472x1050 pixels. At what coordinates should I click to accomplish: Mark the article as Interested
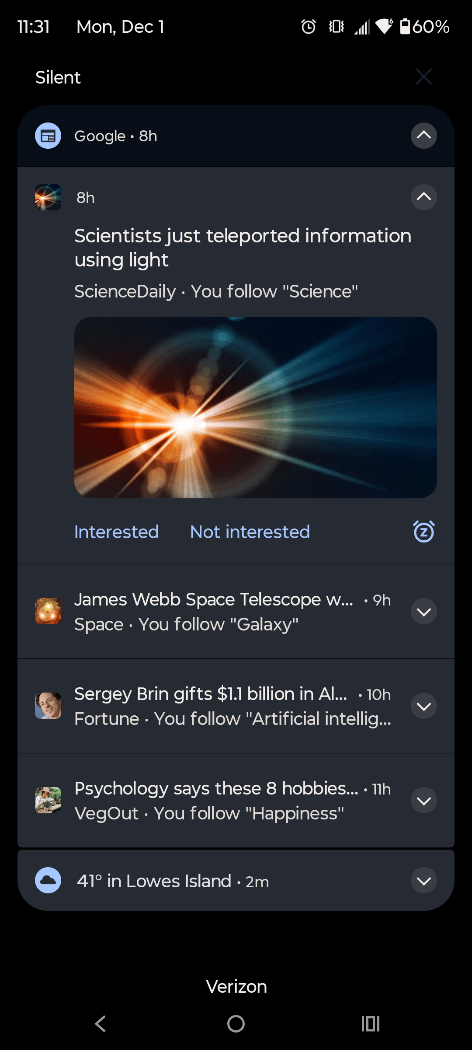pos(116,532)
